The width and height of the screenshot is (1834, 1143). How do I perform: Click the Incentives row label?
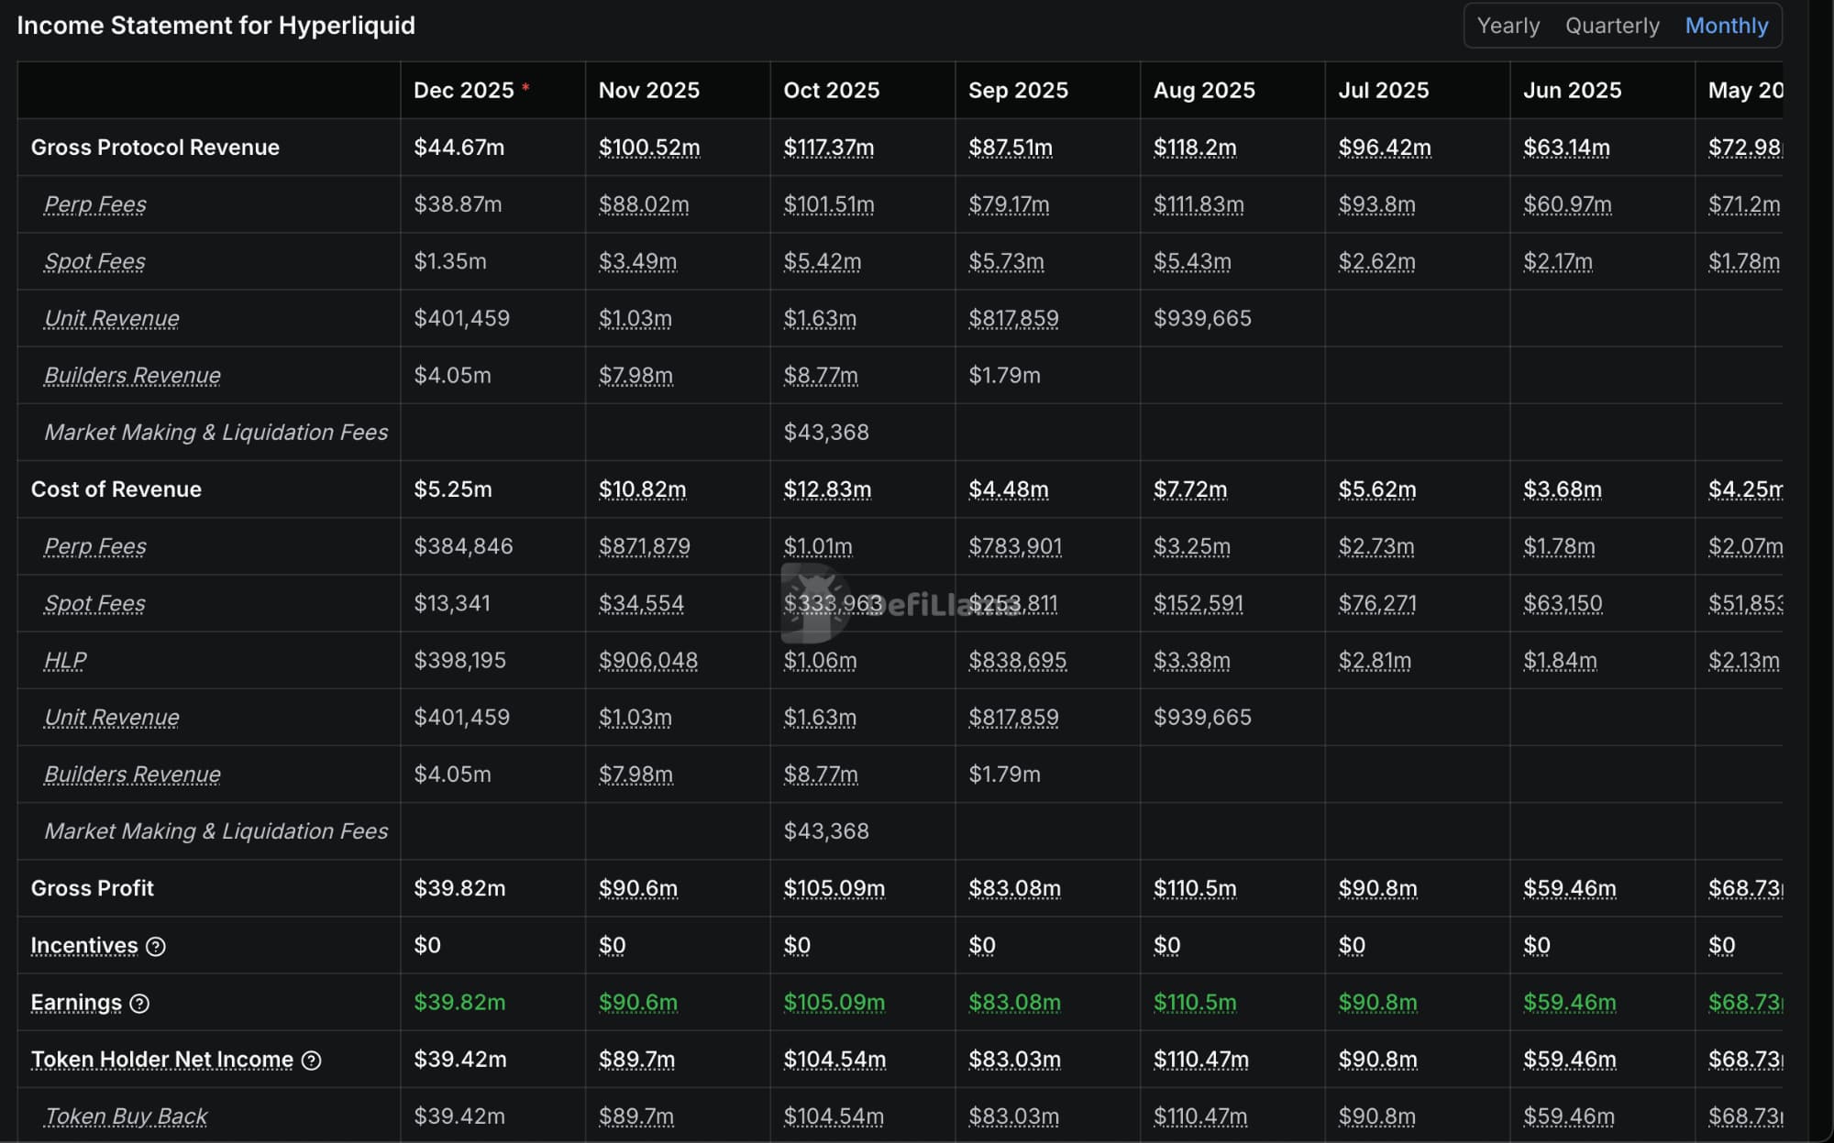[84, 945]
